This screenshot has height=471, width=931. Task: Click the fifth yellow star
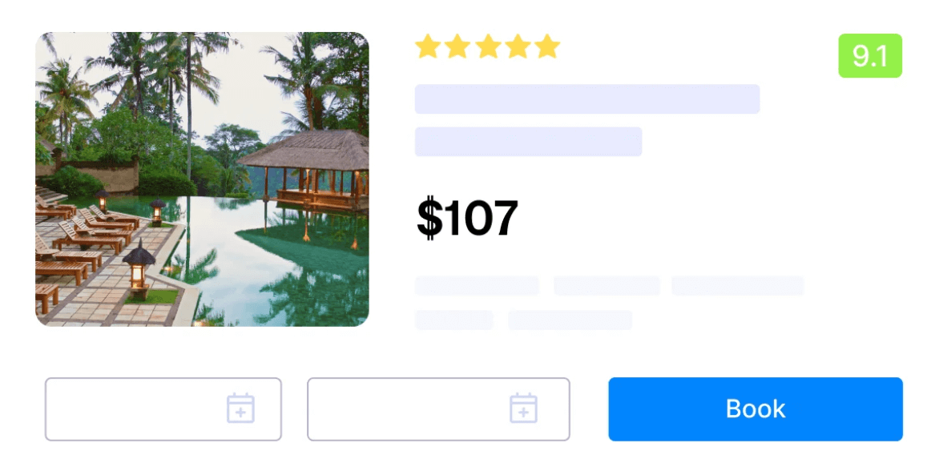pyautogui.click(x=547, y=46)
